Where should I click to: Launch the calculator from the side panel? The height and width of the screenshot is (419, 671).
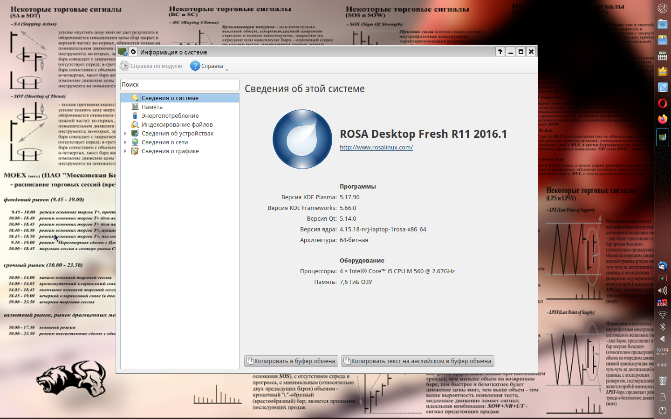(x=662, y=56)
